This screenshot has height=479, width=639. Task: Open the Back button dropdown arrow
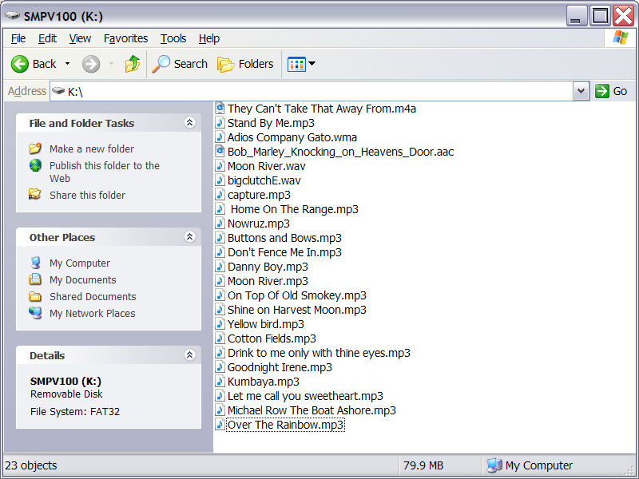pyautogui.click(x=67, y=64)
